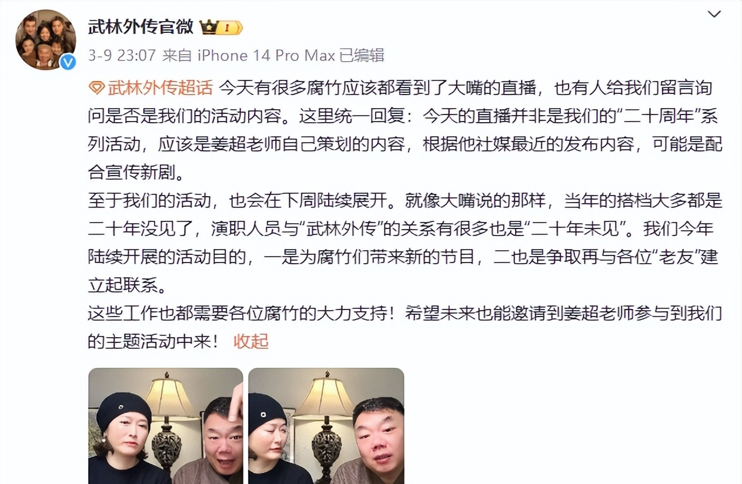742x484 pixels.
Task: Click the orange diamond super-topic icon
Action: click(x=96, y=88)
